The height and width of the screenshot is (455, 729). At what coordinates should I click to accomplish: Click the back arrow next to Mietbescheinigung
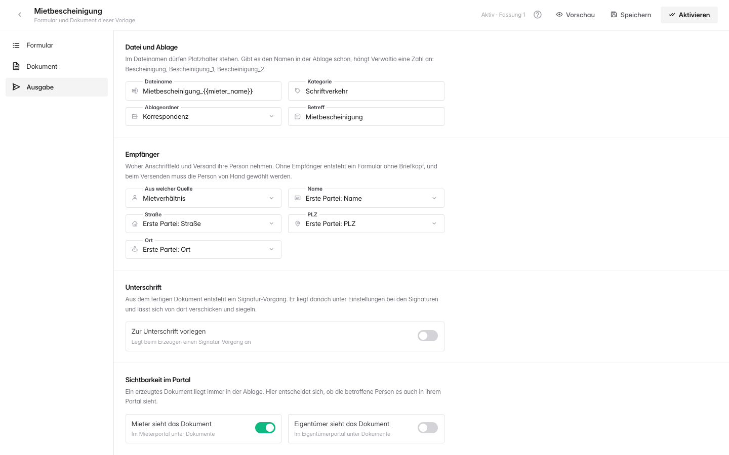[20, 15]
